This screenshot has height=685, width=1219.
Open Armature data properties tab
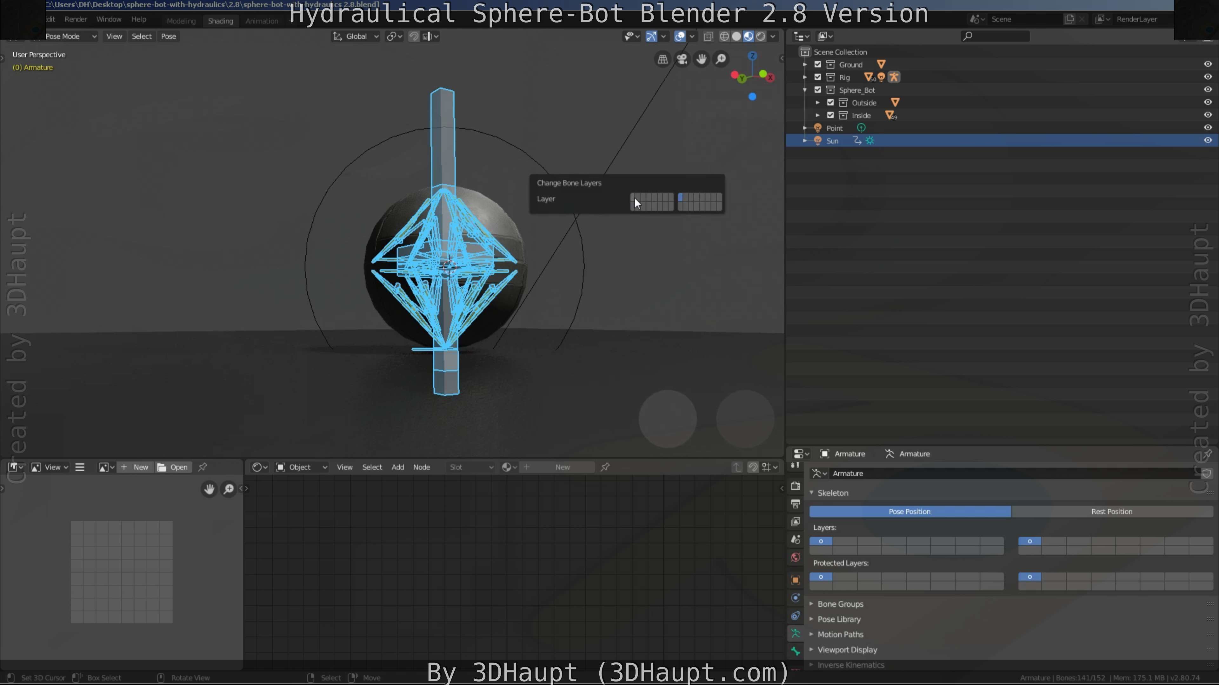(796, 634)
